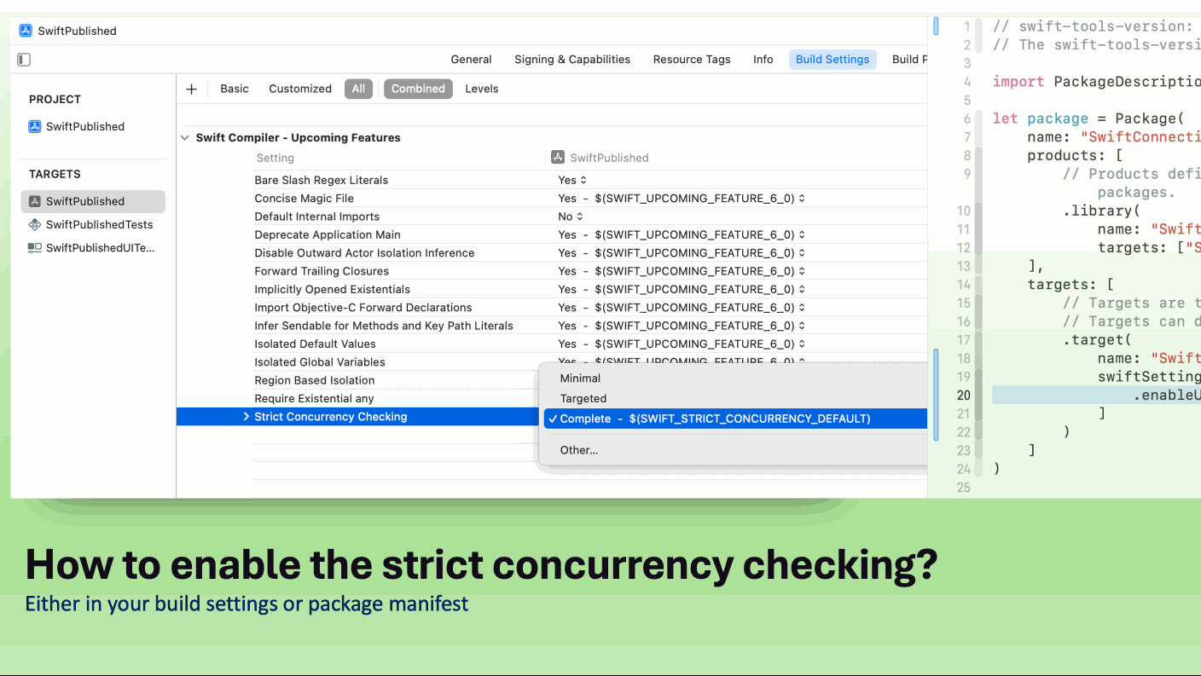Collapse Swift Compiler - Upcoming Features section

(x=185, y=137)
